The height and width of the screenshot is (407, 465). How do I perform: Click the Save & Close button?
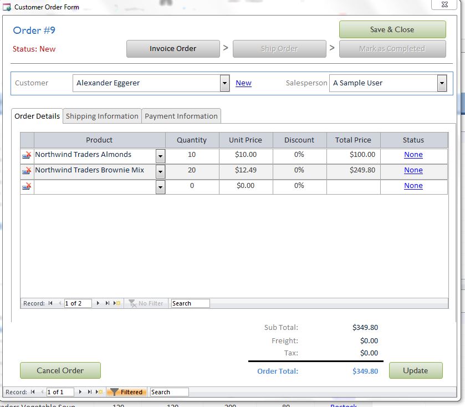click(392, 29)
